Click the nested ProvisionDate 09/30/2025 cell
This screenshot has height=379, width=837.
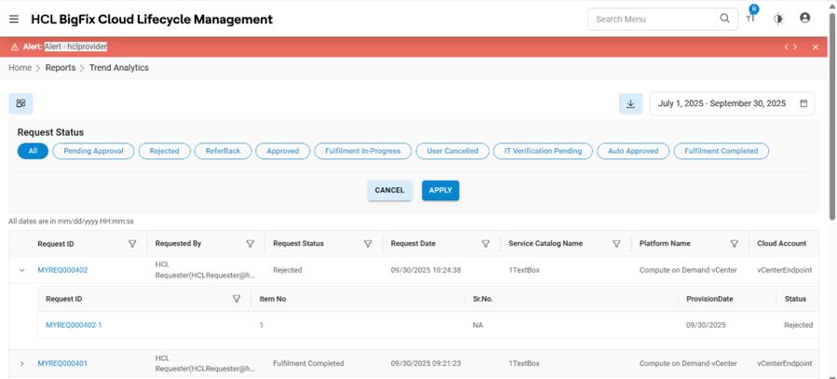point(707,325)
